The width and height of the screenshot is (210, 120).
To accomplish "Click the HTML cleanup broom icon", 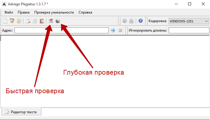I will tap(12, 21).
